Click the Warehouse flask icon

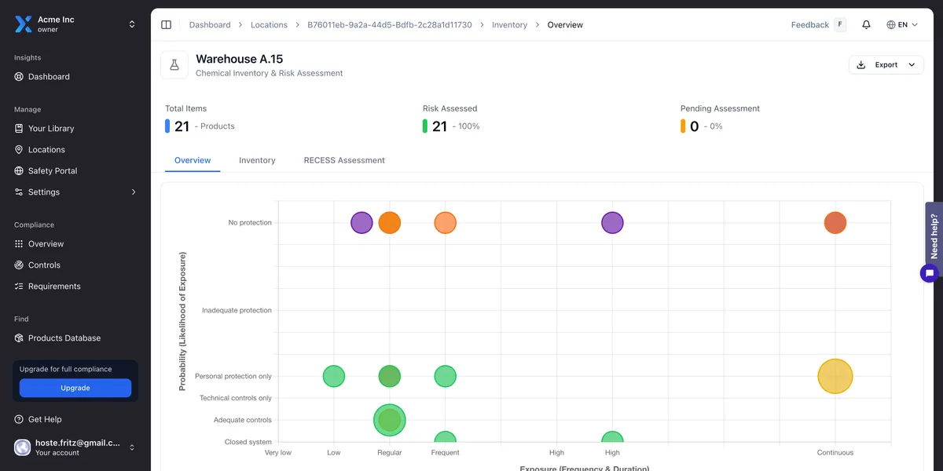tap(174, 65)
